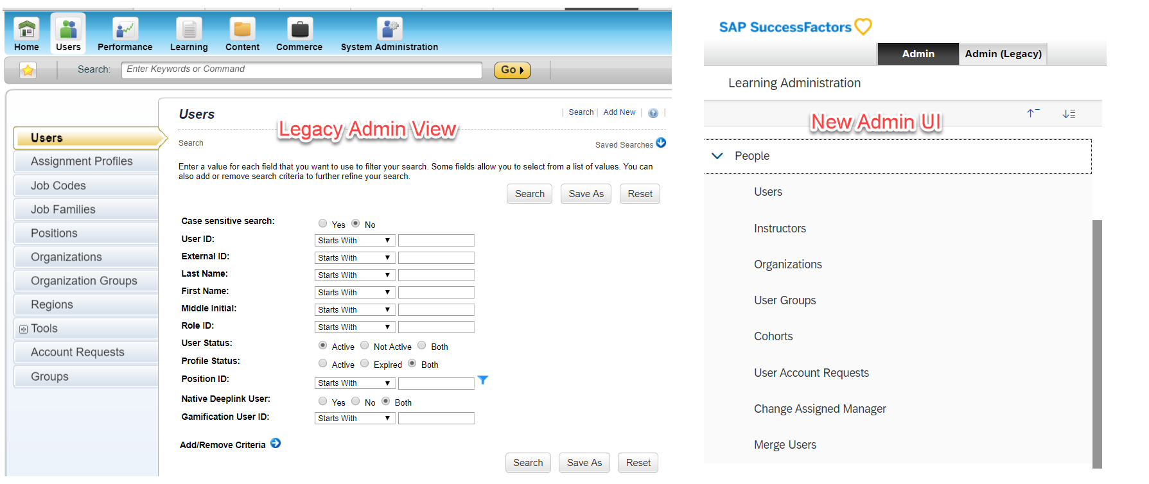Select Native Deeplink User No radio
The image size is (1149, 484).
click(x=355, y=401)
